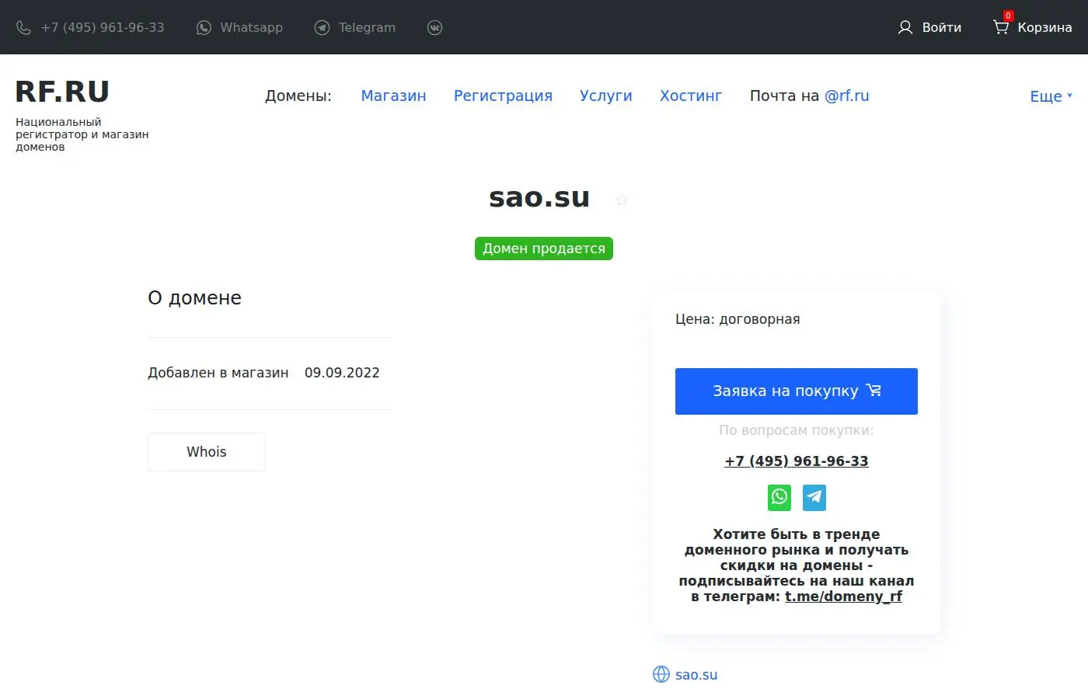Click the О домене heading

(x=194, y=298)
